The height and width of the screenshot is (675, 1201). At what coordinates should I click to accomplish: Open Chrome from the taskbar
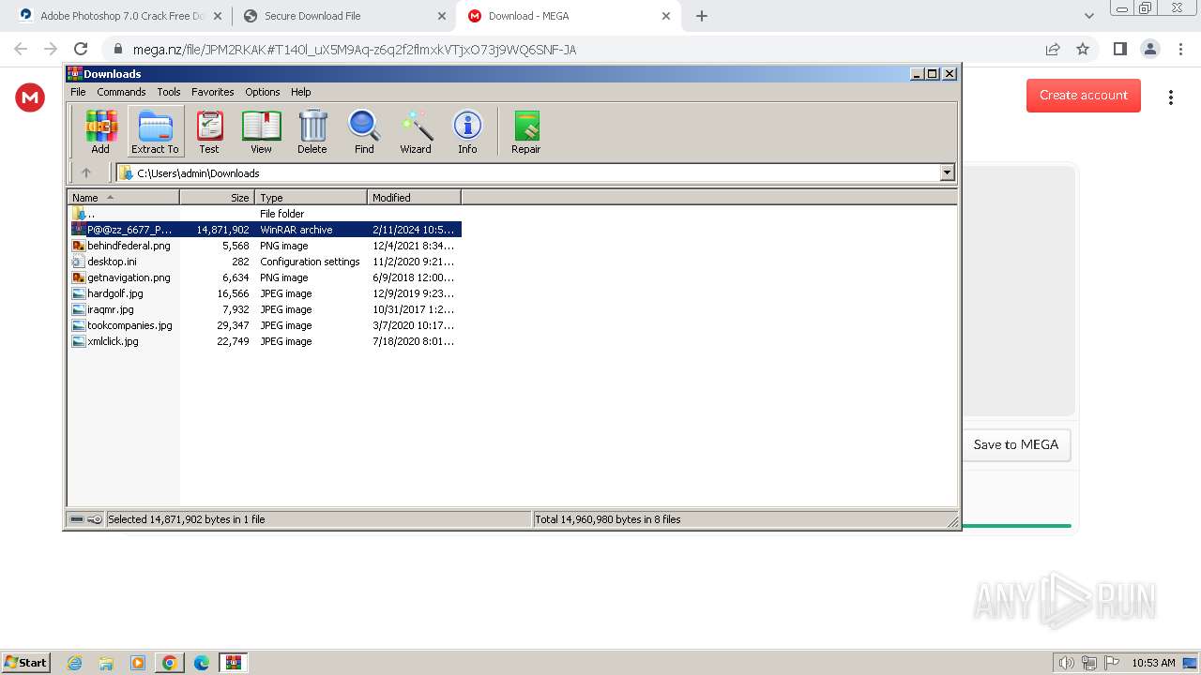click(x=170, y=663)
